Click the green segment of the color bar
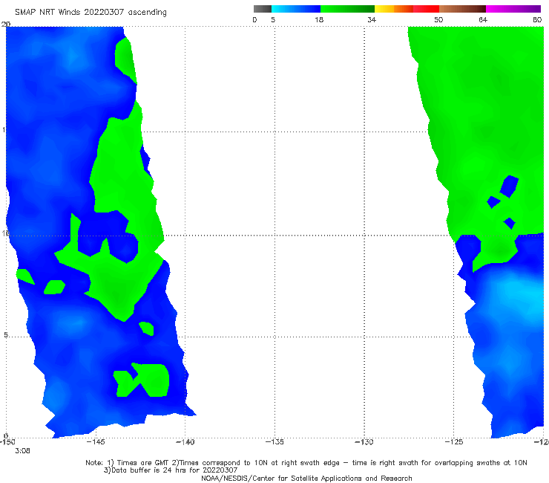 pos(347,9)
